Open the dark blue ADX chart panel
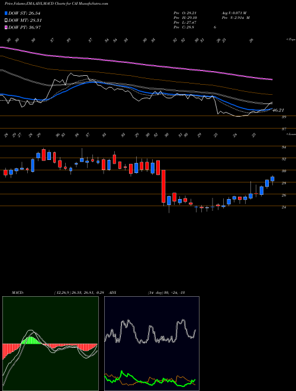296x391 pixels. click(x=152, y=344)
